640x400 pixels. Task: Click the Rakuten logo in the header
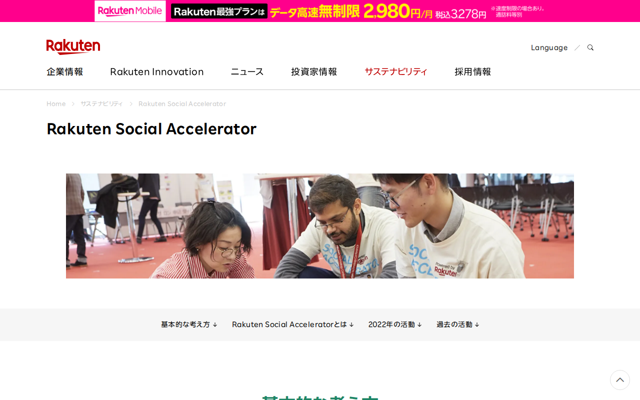(x=73, y=47)
